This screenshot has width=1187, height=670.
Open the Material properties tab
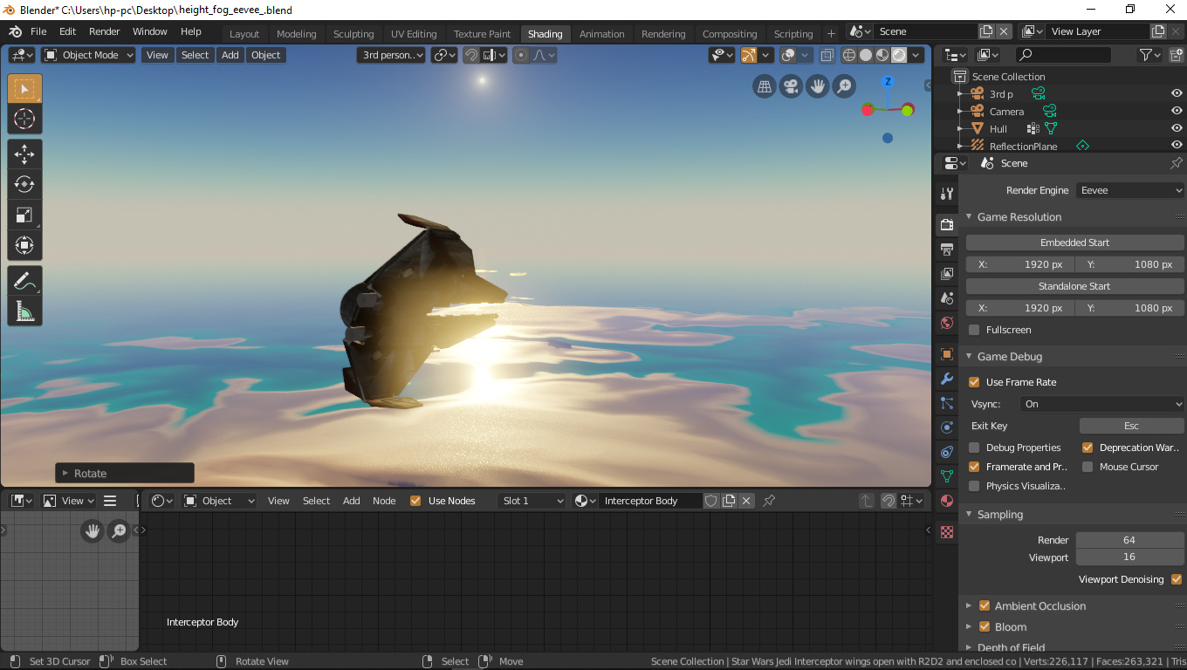[x=947, y=501]
